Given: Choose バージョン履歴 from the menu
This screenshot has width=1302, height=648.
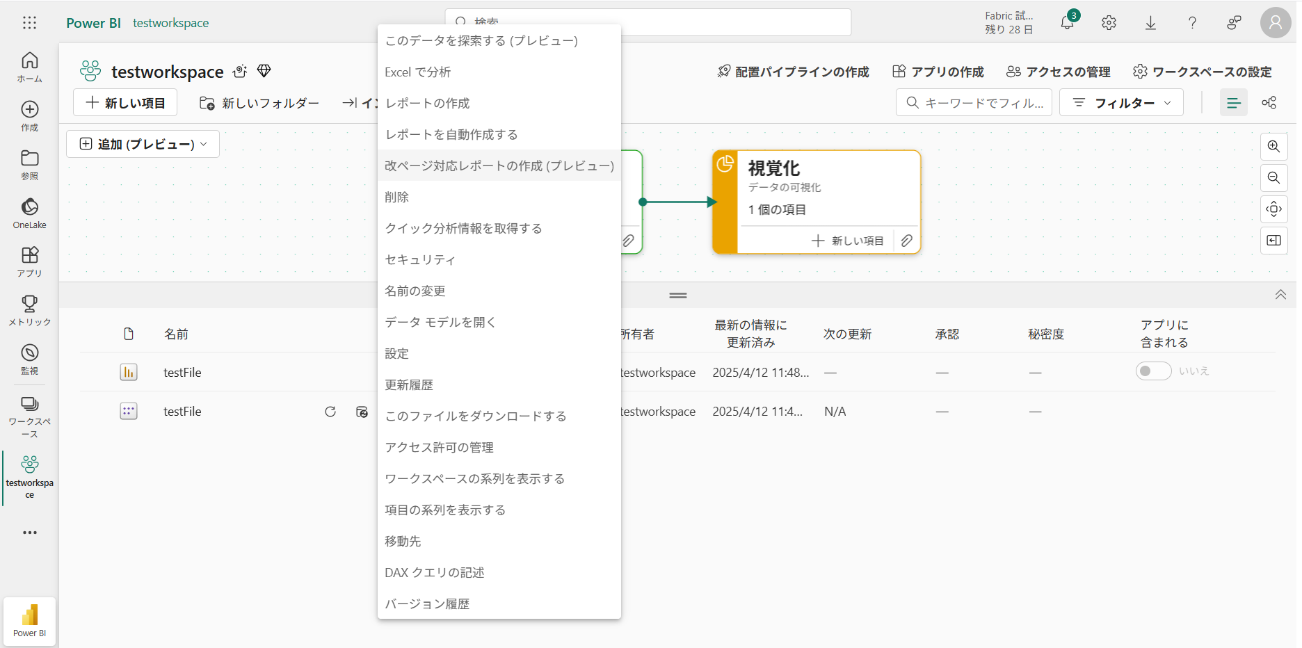Looking at the screenshot, I should pos(499,604).
